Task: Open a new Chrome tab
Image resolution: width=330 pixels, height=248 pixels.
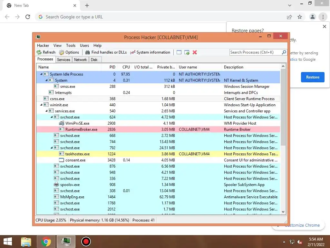Action: 87,5
